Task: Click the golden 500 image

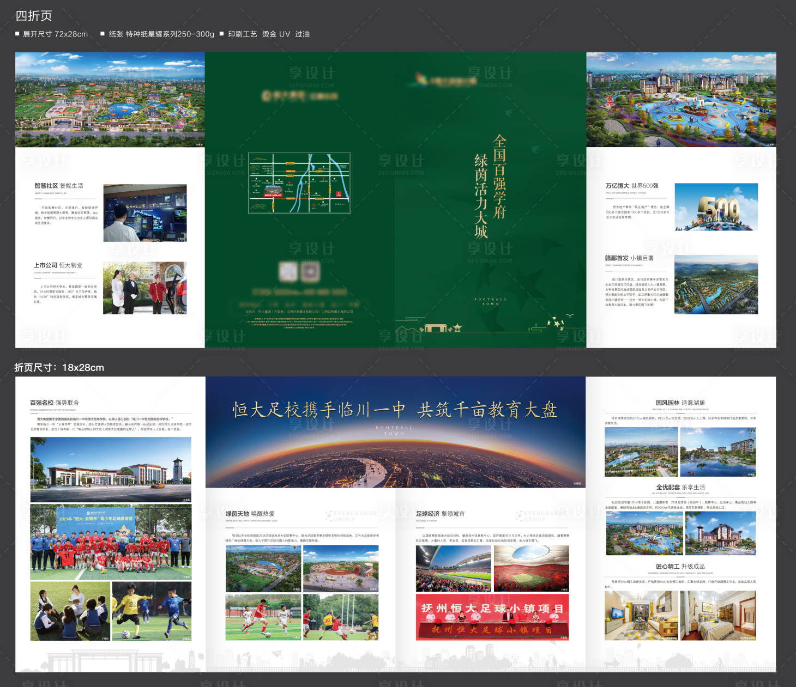Action: [x=716, y=207]
